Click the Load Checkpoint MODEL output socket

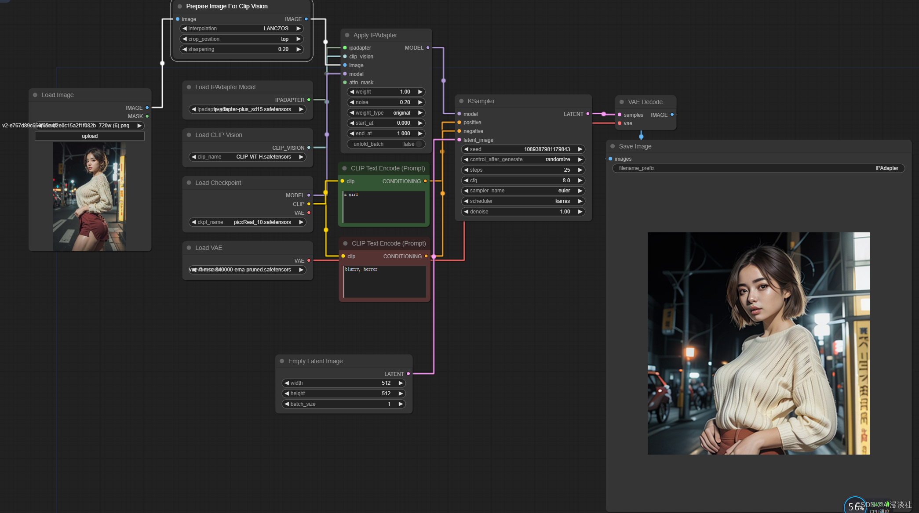click(x=309, y=195)
